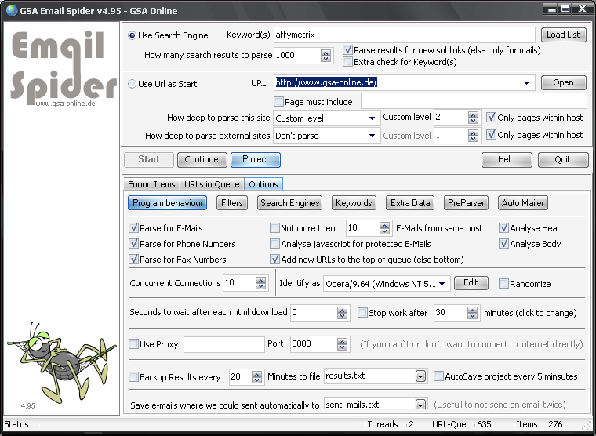Toggle the Parse for Fax Numbers checkbox
This screenshot has width=596, height=436.
point(133,260)
